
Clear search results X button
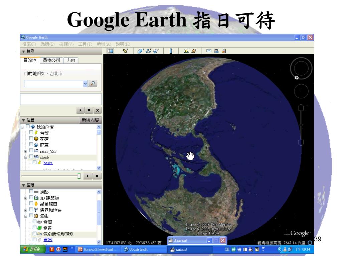(x=98, y=110)
